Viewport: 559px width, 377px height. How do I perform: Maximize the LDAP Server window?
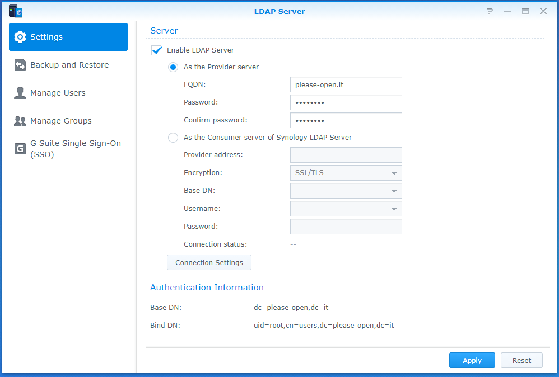(x=525, y=11)
